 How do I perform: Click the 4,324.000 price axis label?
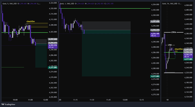(53, 3)
